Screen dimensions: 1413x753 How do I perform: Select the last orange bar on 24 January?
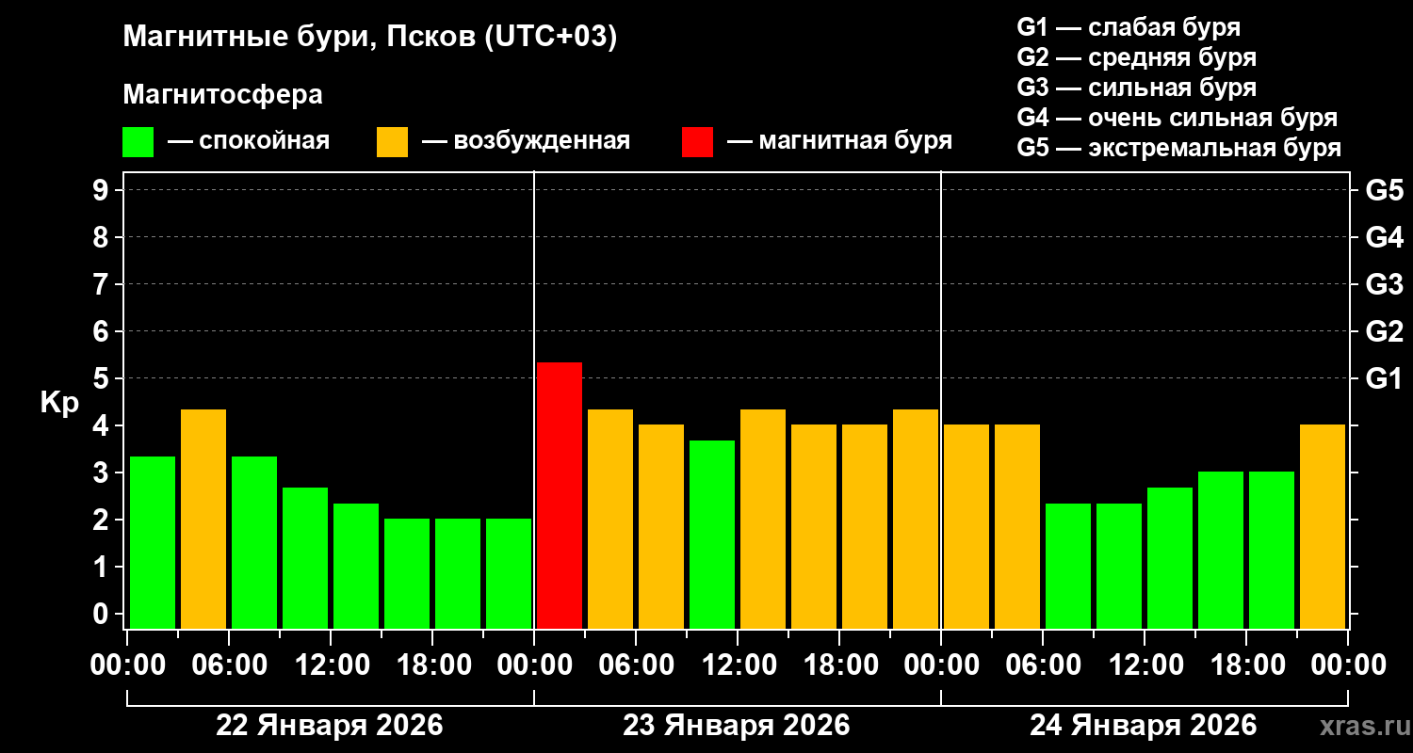coord(1323,526)
